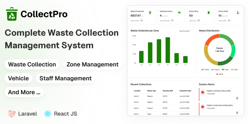Click the clipboard icon on mail configuration alert
The image size is (248, 124).
tap(237, 113)
